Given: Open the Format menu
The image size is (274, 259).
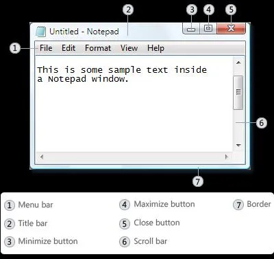Looking at the screenshot, I should pos(98,48).
